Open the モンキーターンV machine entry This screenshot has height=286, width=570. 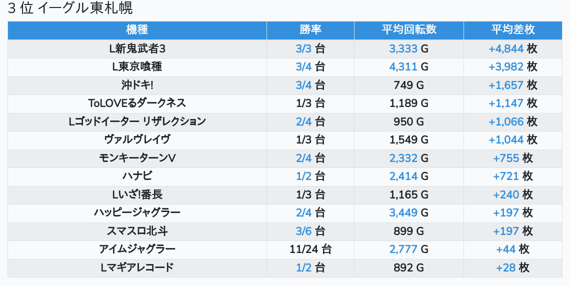(x=137, y=158)
